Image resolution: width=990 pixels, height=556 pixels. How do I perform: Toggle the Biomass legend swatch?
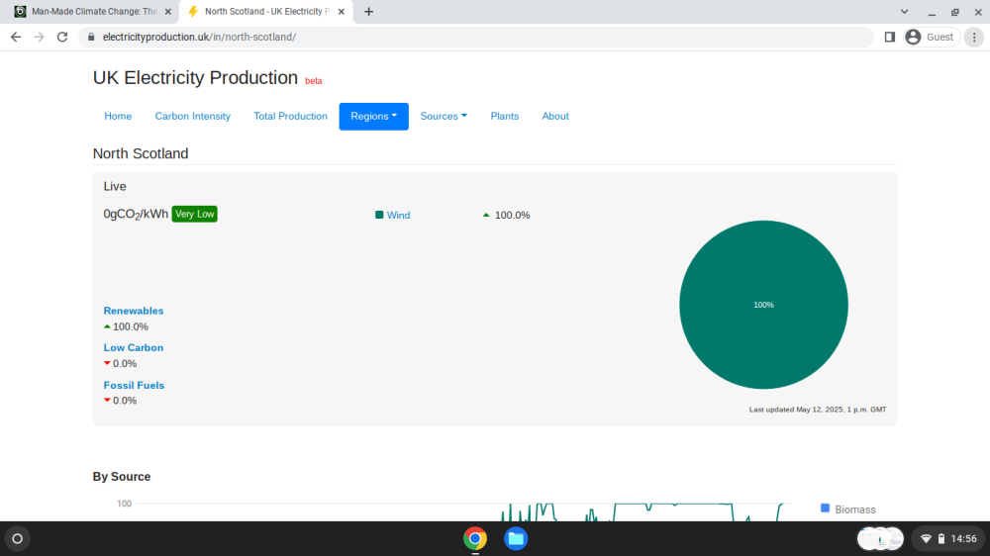[825, 509]
